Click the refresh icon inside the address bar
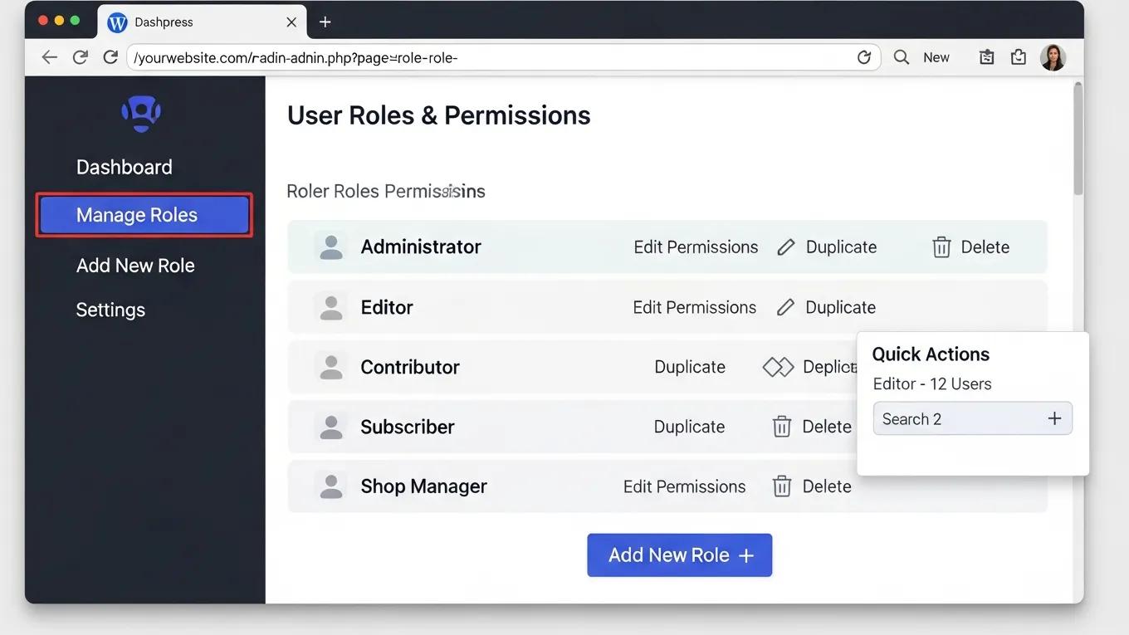Screen dimensions: 1129x635 coord(864,57)
